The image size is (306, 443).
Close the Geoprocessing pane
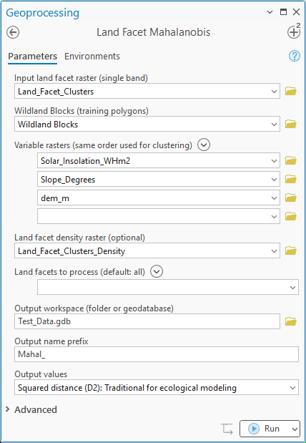[296, 12]
